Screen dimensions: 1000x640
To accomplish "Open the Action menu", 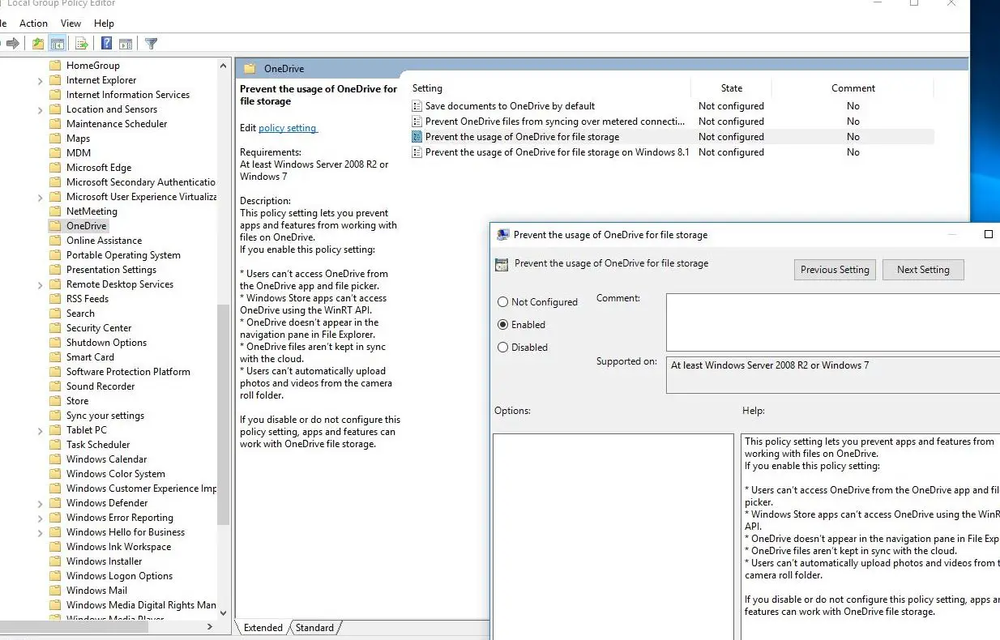I will click(33, 23).
